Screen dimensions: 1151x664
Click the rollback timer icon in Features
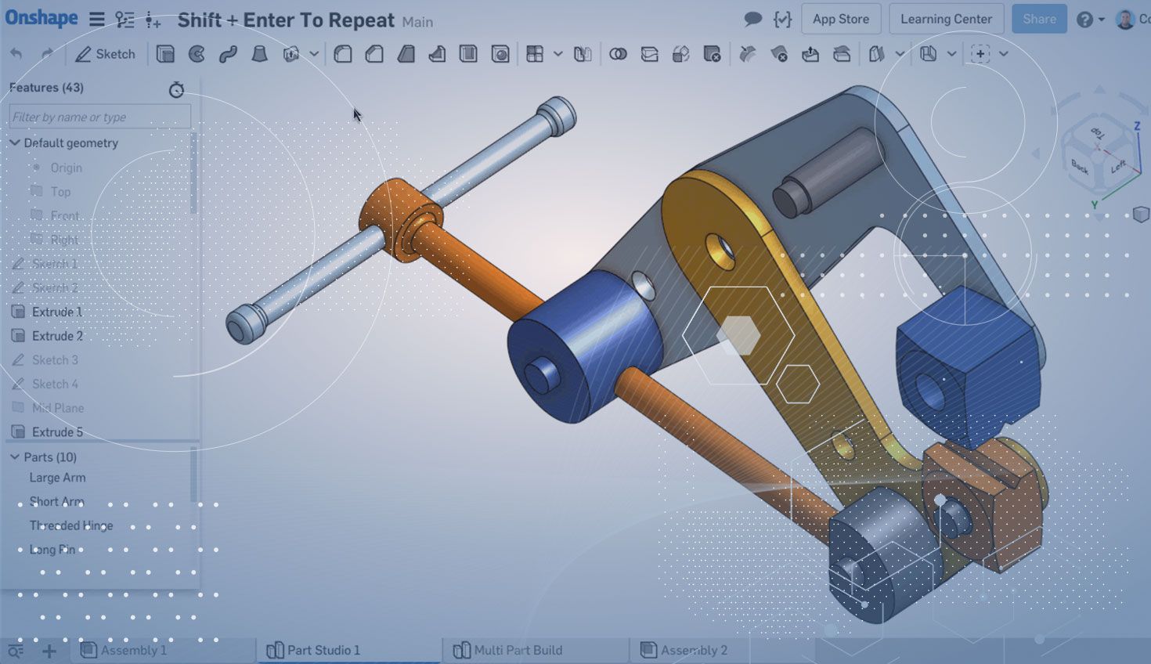[176, 90]
